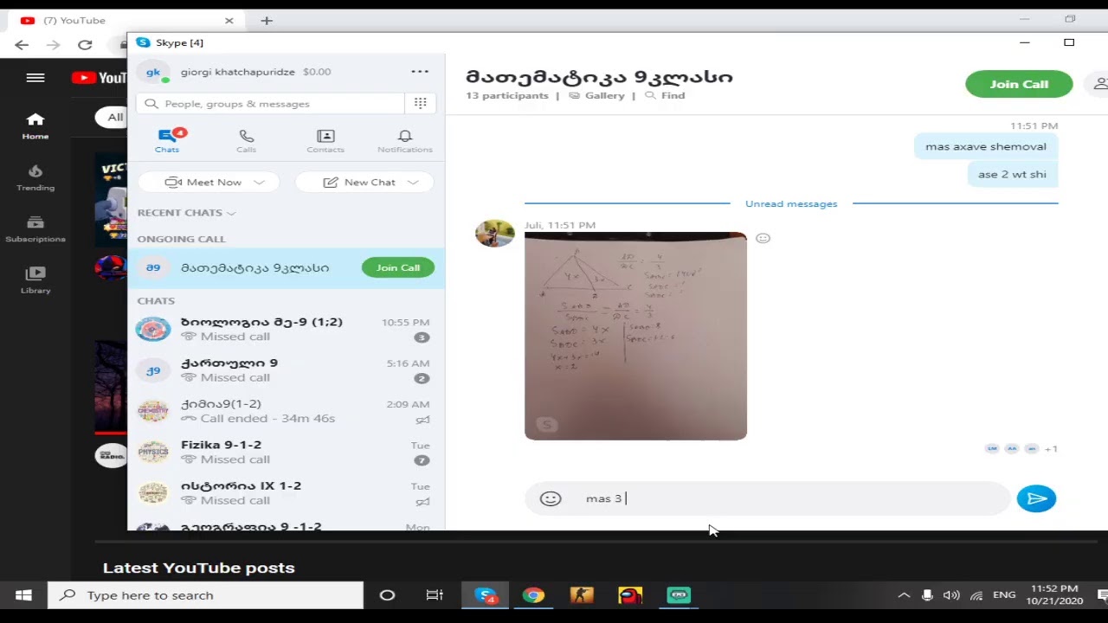Open YouTube Trending page
The width and height of the screenshot is (1108, 623).
[35, 177]
